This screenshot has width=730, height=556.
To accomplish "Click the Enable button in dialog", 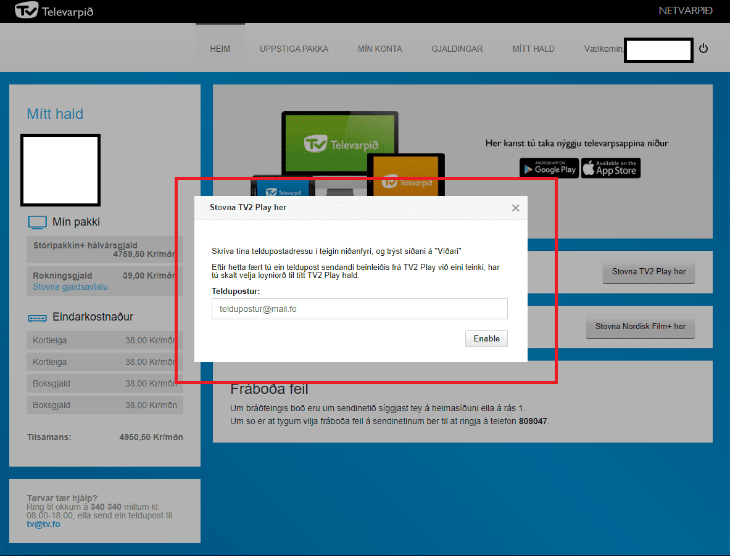I will 486,338.
